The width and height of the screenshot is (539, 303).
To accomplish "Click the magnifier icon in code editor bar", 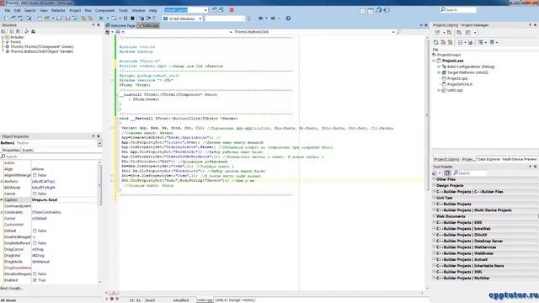I will click(x=398, y=32).
